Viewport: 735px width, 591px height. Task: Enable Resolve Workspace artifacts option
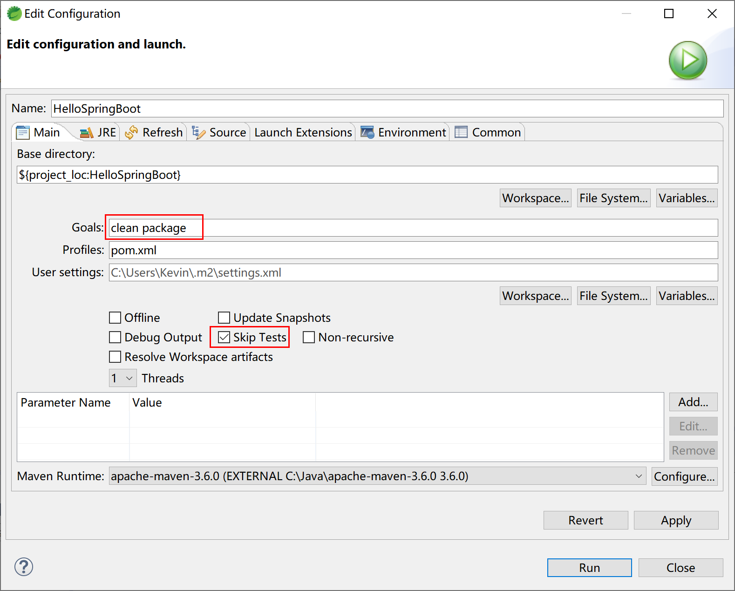pyautogui.click(x=115, y=357)
